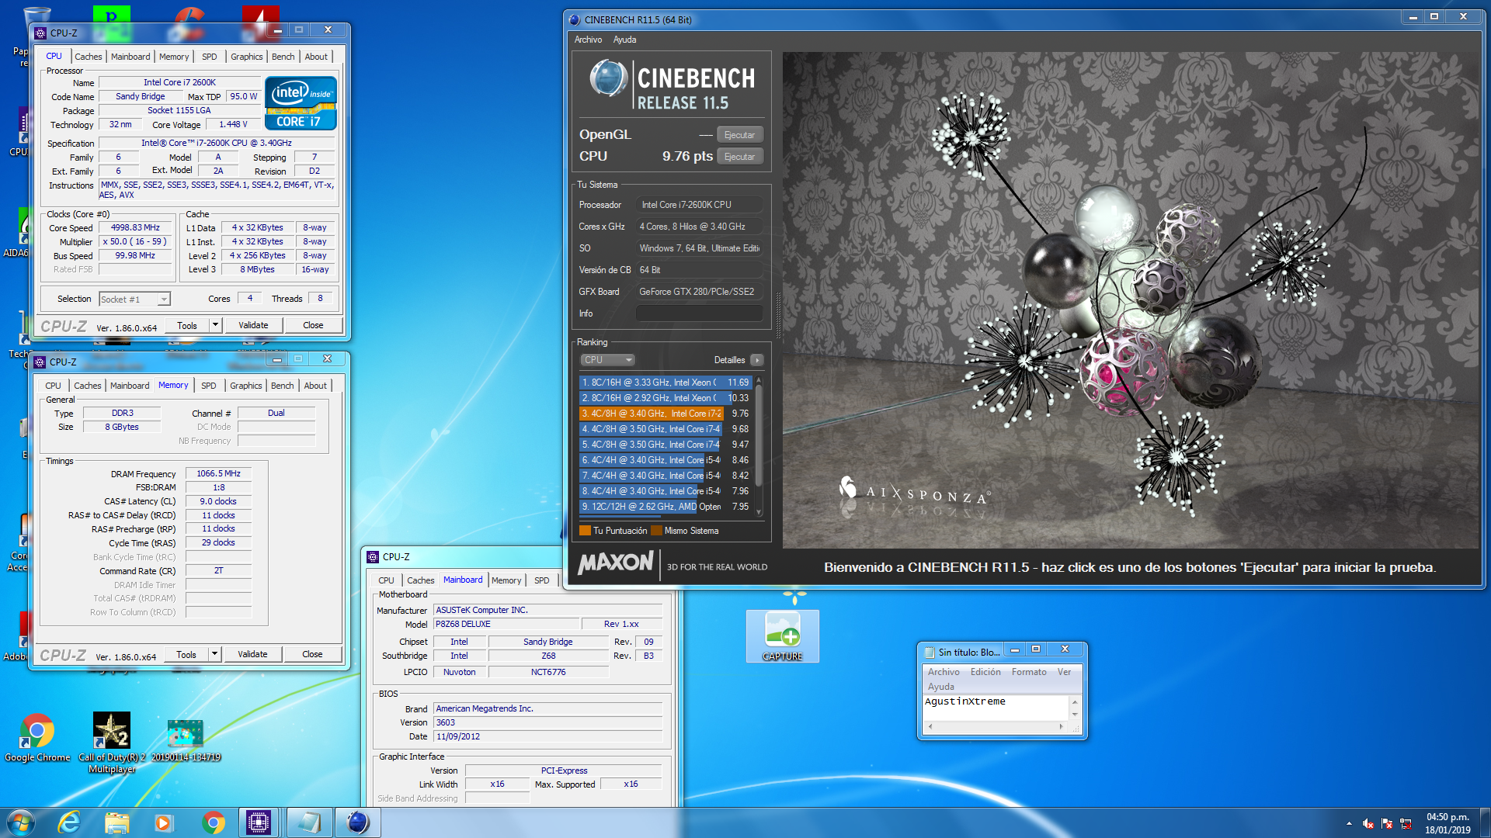Open Windows Explorer from the taskbar

[116, 822]
